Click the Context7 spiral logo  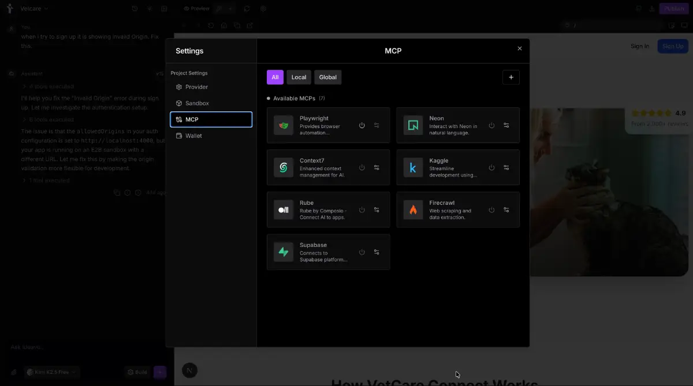[284, 167]
